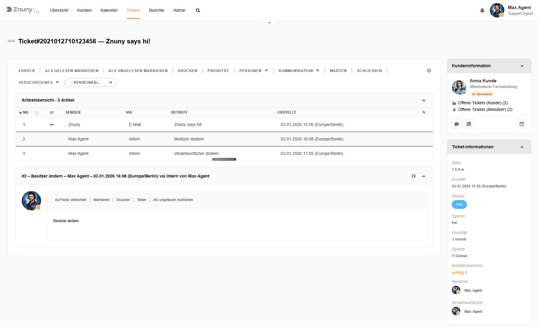Open the Kommunikation dropdown menu
This screenshot has width=539, height=327.
click(298, 71)
